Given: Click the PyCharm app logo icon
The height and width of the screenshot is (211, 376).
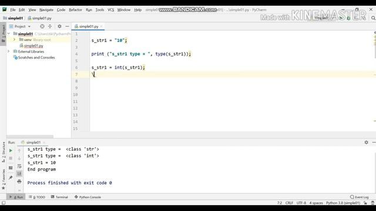Looking at the screenshot, I should [5, 9].
